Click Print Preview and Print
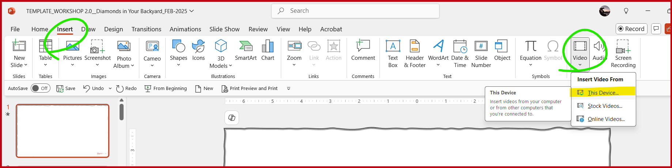This screenshot has width=672, height=168. [250, 88]
